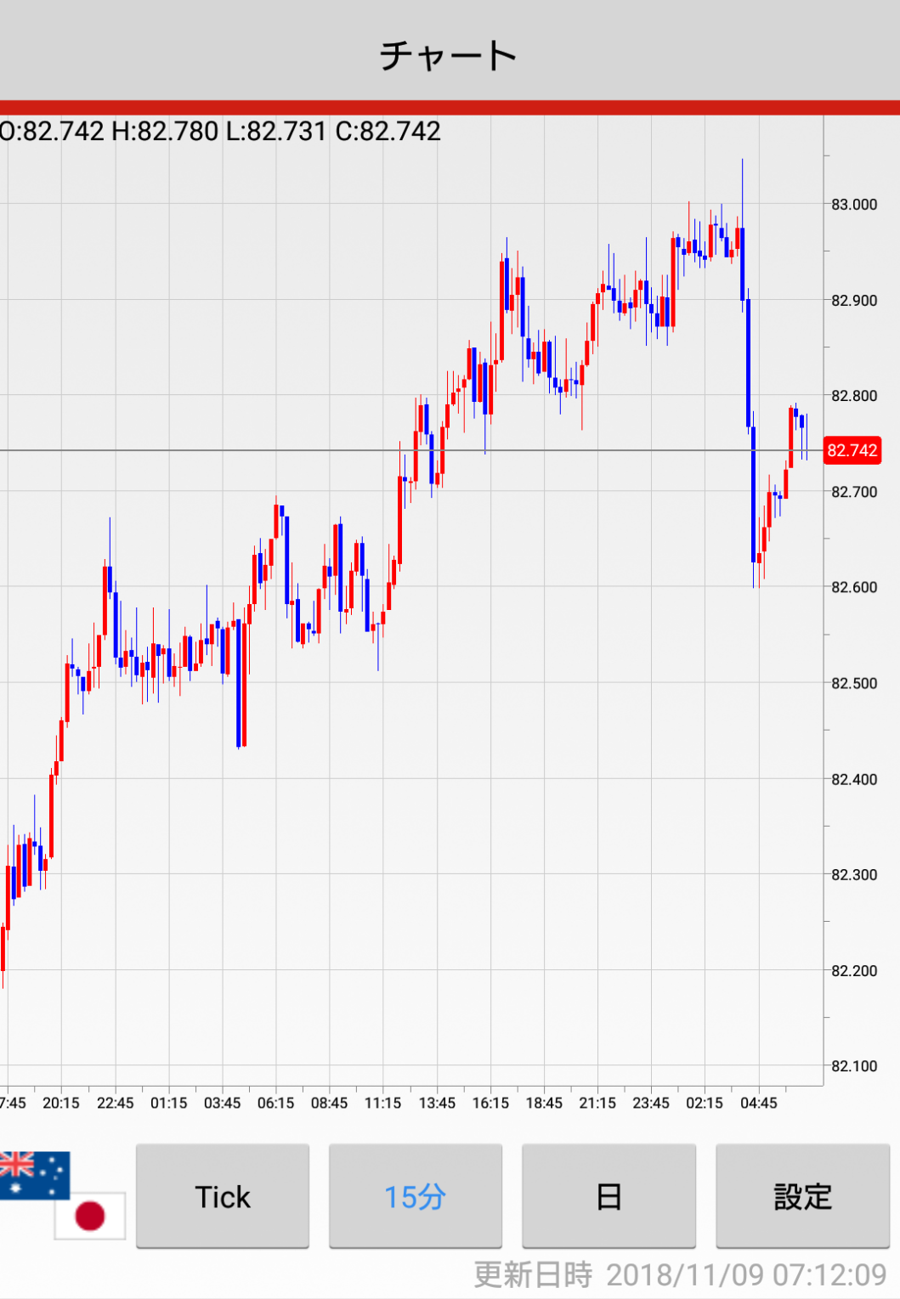Click the 04:45 time axis label
900x1299 pixels.
(x=758, y=1103)
